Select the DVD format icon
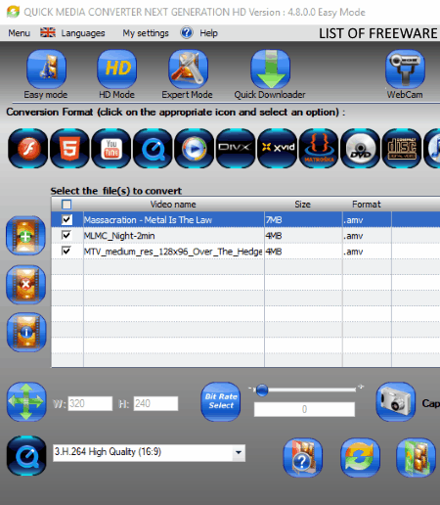 click(x=360, y=148)
